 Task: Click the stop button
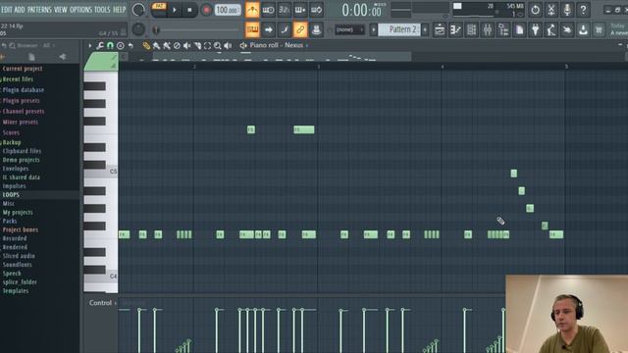click(x=189, y=10)
